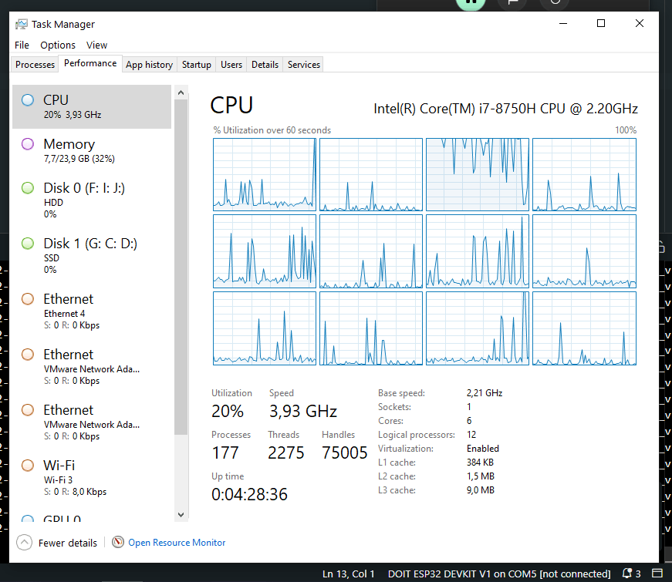Click the Task Manager app icon in title bar
Viewport: 672px width, 582px height.
pos(22,24)
